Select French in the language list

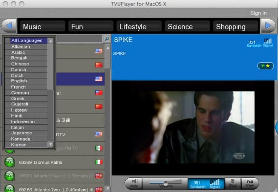(26, 87)
